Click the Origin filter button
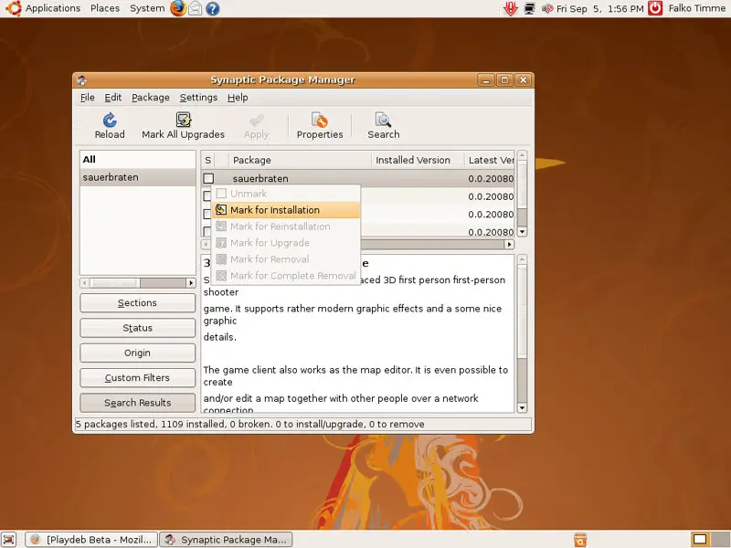The image size is (731, 548). point(138,353)
